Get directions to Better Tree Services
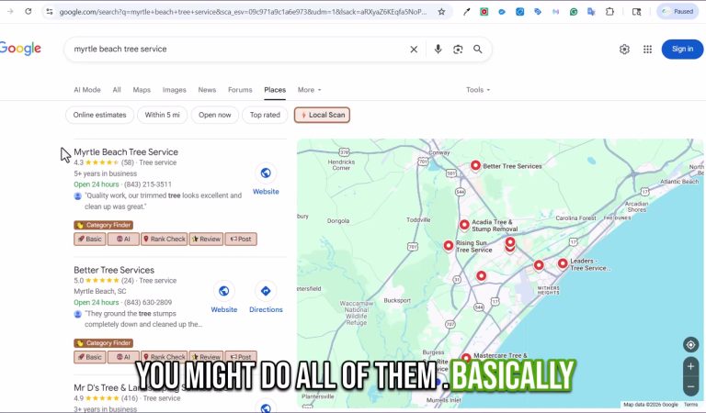The height and width of the screenshot is (413, 706). (266, 298)
